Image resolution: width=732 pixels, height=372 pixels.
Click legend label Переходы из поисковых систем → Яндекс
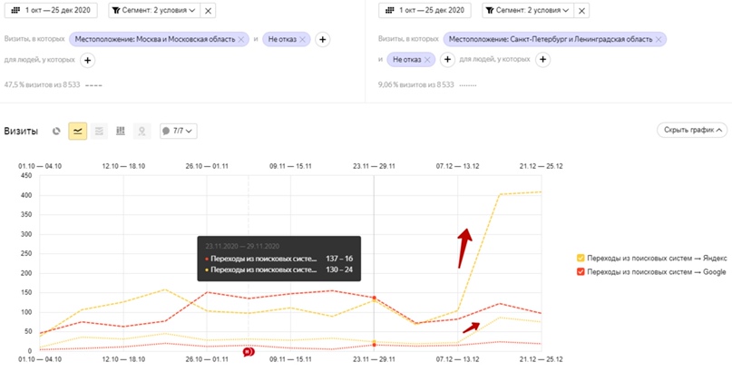[x=657, y=258]
